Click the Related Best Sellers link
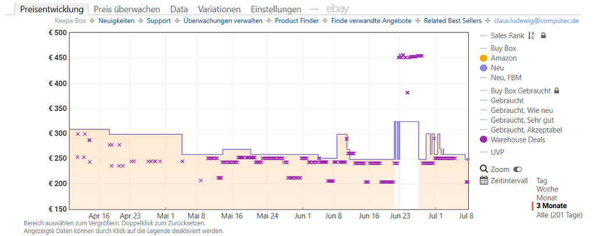Image resolution: width=594 pixels, height=236 pixels. 452,21
